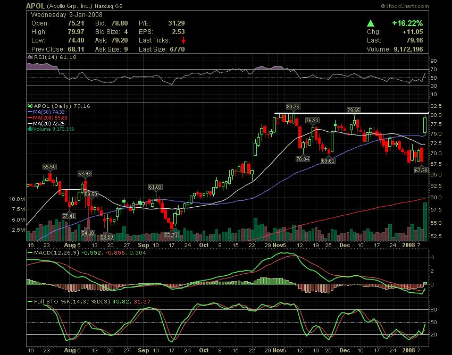Select the APOL ticker symbol in the title
Viewport: 452px width, 355px height.
[x=35, y=6]
